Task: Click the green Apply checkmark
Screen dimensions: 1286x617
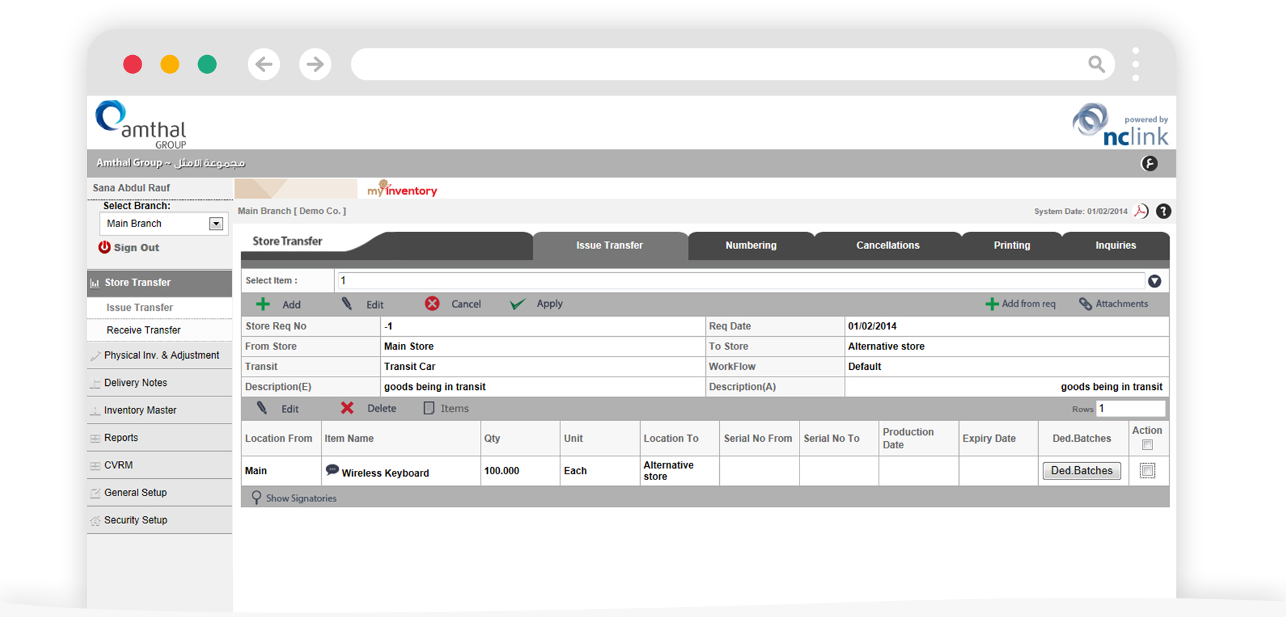Action: pos(517,304)
